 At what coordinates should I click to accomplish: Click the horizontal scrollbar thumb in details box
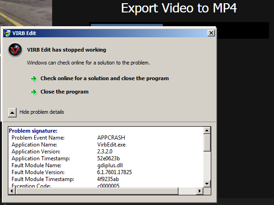97,191
